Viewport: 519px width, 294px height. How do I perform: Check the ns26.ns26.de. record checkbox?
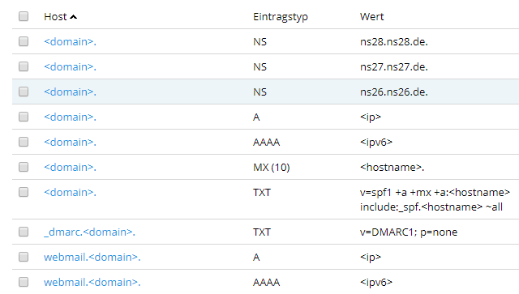(24, 92)
